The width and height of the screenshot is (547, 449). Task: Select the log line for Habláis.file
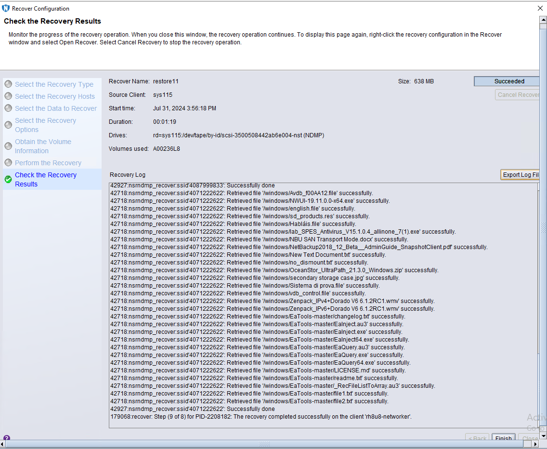tap(233, 224)
